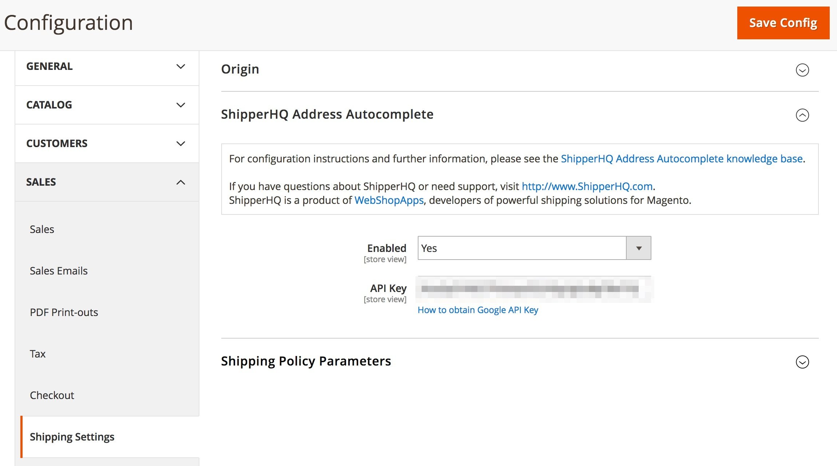Expand the GENERAL sidebar chevron
This screenshot has width=837, height=466.
click(x=181, y=67)
